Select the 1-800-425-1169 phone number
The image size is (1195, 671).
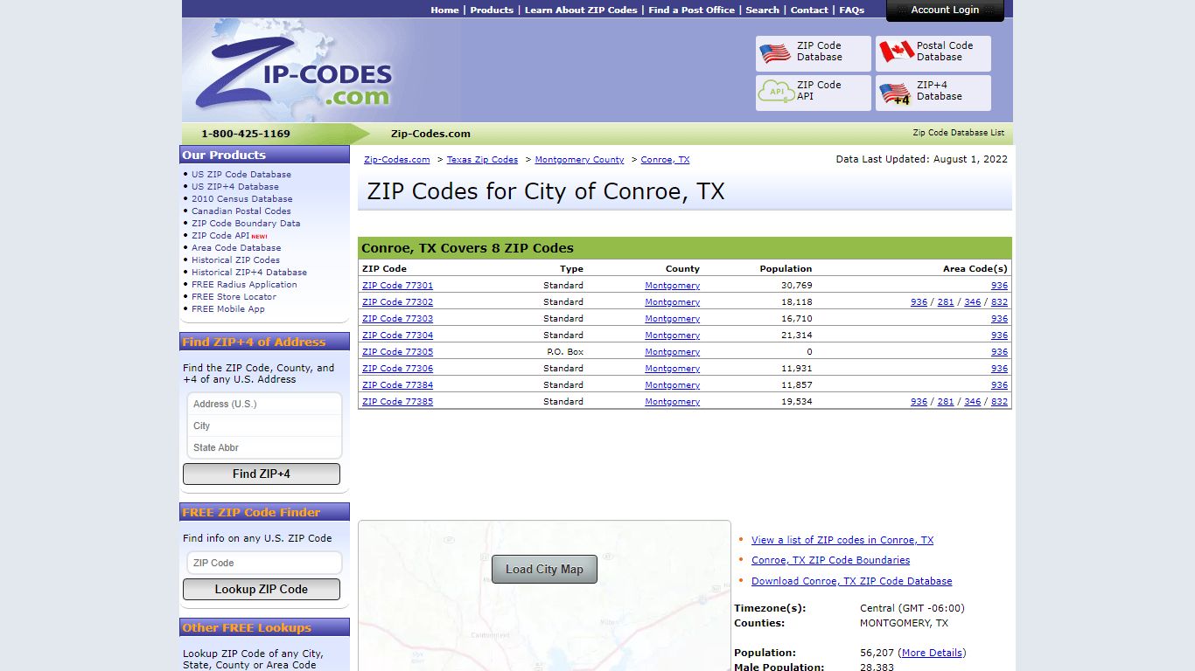(246, 134)
